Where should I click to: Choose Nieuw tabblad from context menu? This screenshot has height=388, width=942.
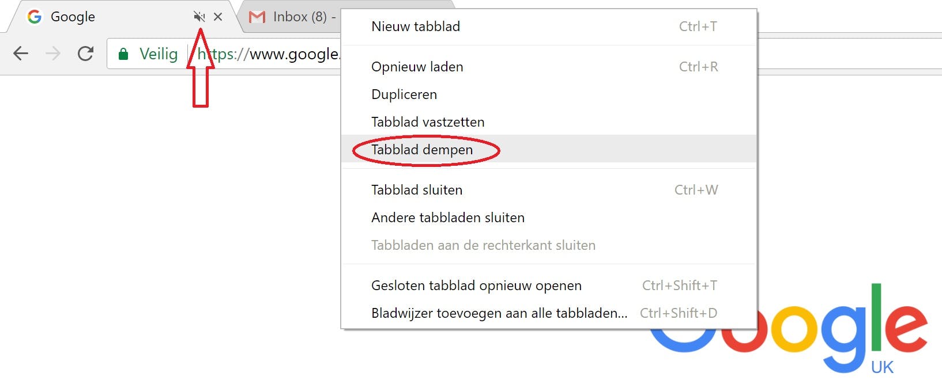(416, 26)
